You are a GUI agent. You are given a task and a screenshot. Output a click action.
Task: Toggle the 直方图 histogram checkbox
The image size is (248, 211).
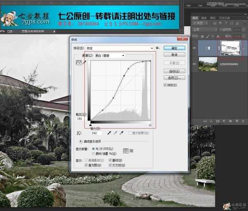86,165
